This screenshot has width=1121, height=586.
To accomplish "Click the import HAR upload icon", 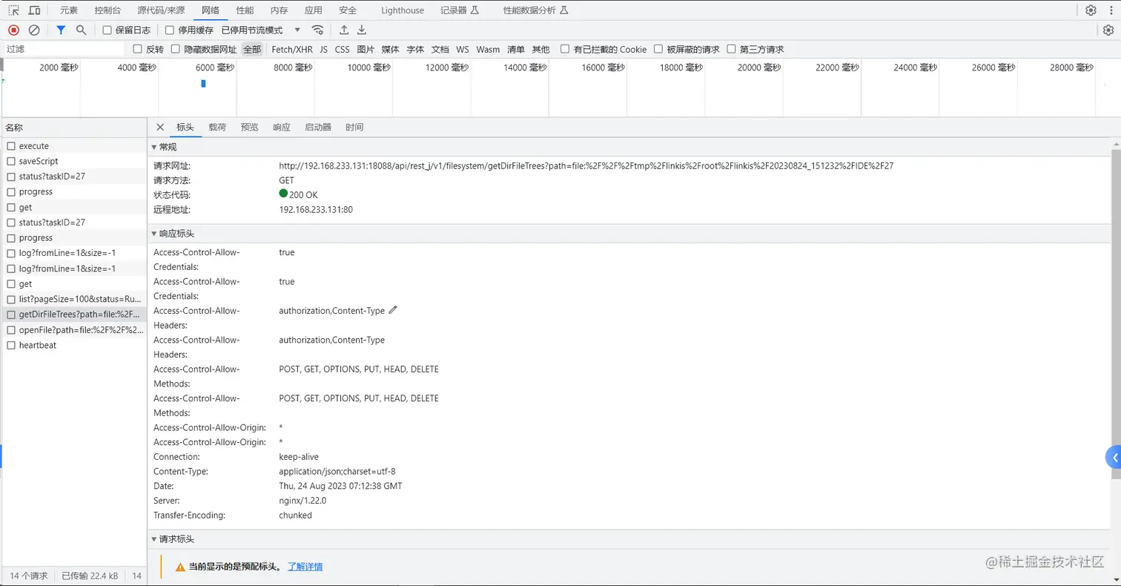I will (344, 30).
